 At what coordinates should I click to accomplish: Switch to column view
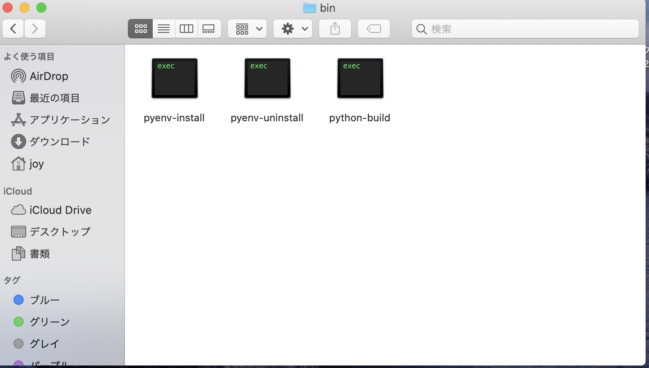click(x=187, y=29)
